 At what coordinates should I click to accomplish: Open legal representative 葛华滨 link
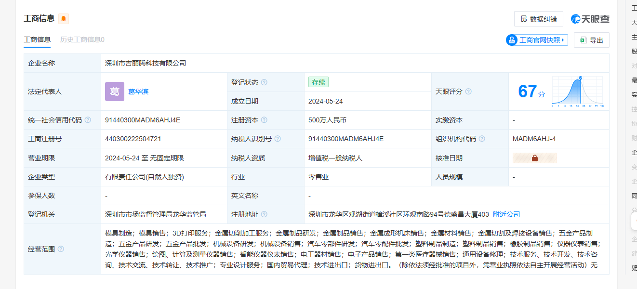[138, 92]
